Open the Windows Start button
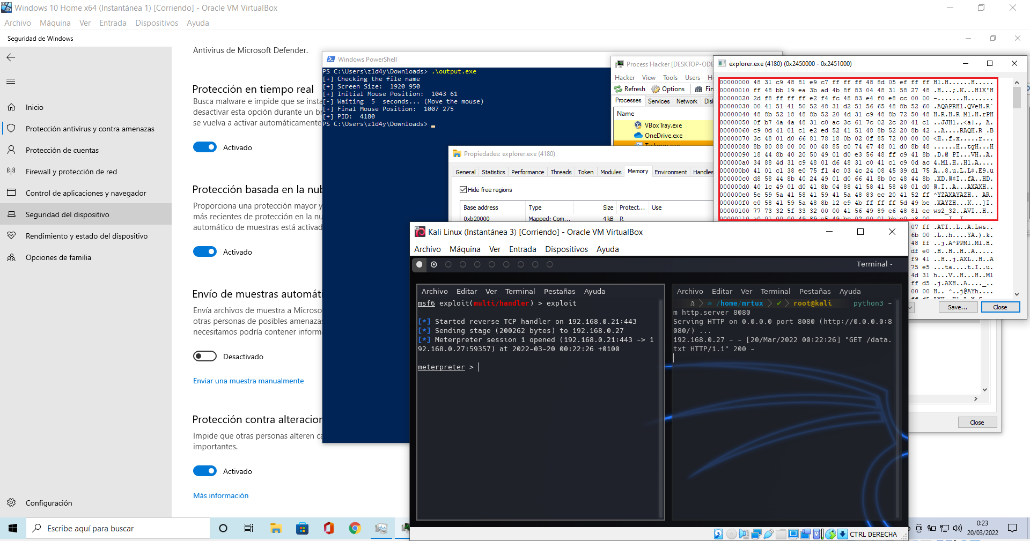The width and height of the screenshot is (1030, 541). [x=13, y=529]
